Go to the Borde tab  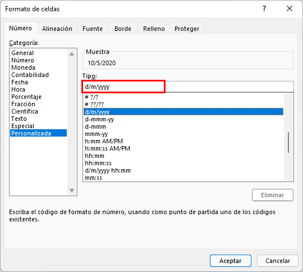point(123,29)
